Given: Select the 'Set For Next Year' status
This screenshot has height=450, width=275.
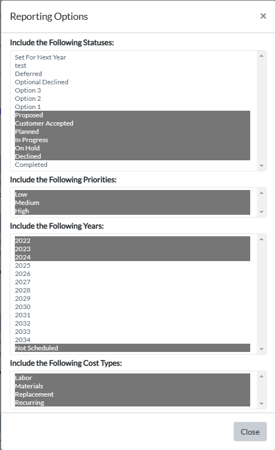Looking at the screenshot, I should (132, 57).
